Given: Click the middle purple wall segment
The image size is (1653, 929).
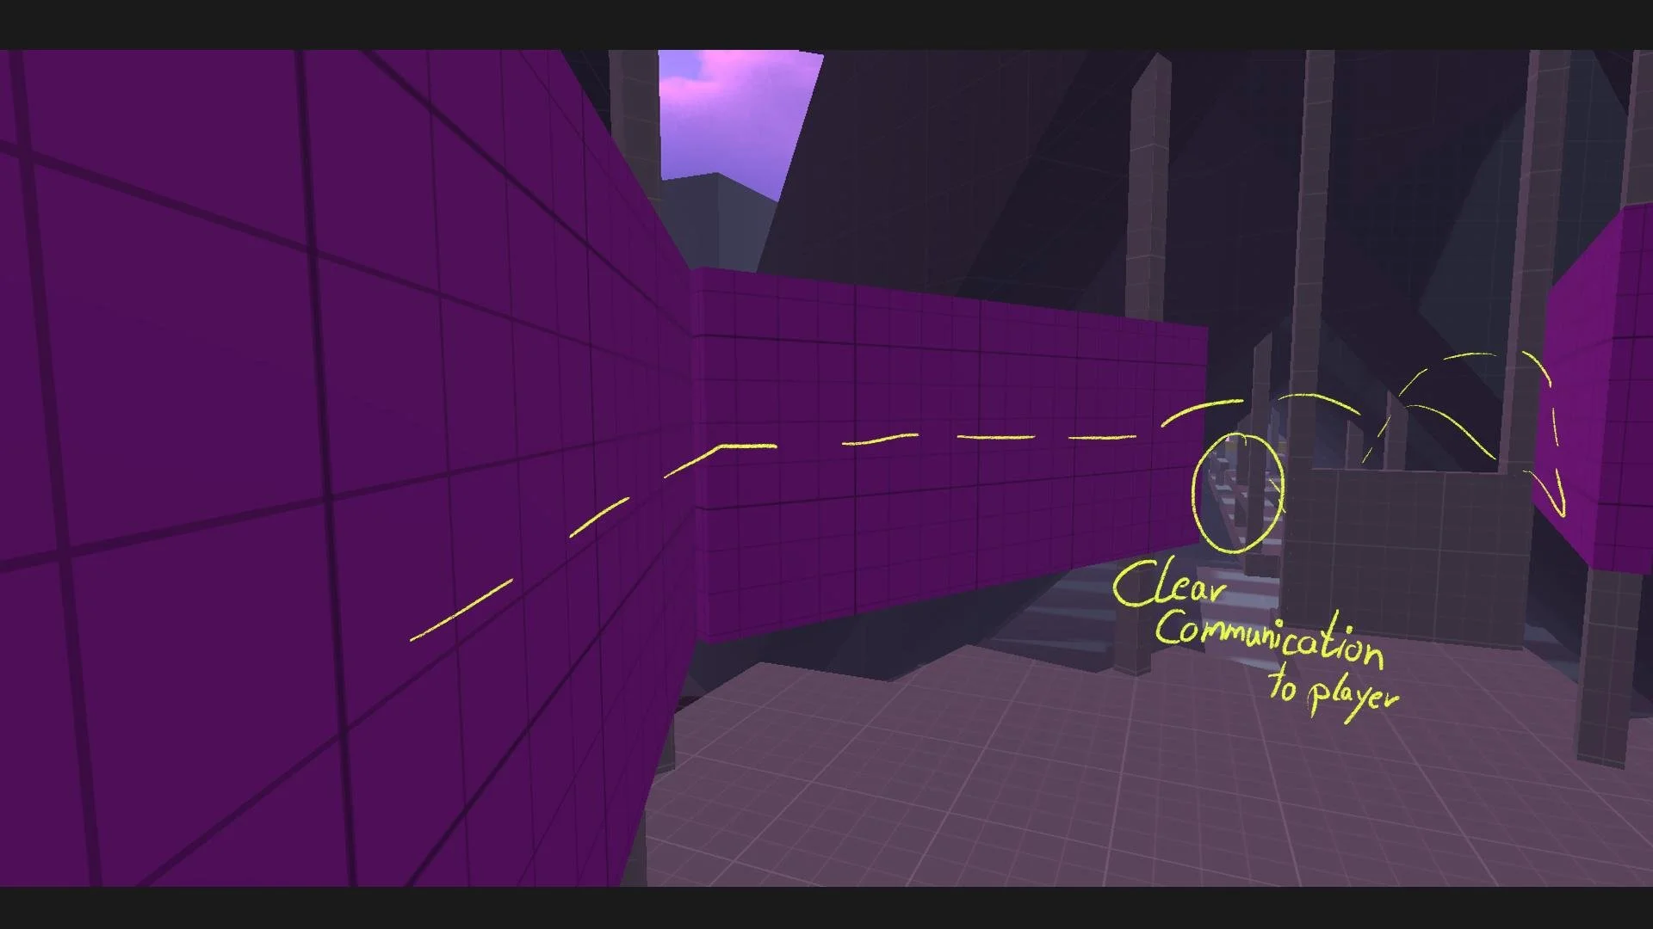Looking at the screenshot, I should 947,533.
